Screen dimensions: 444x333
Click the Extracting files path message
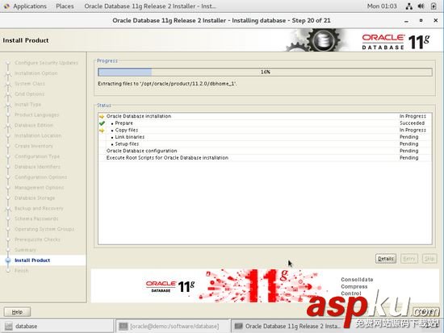pos(167,84)
